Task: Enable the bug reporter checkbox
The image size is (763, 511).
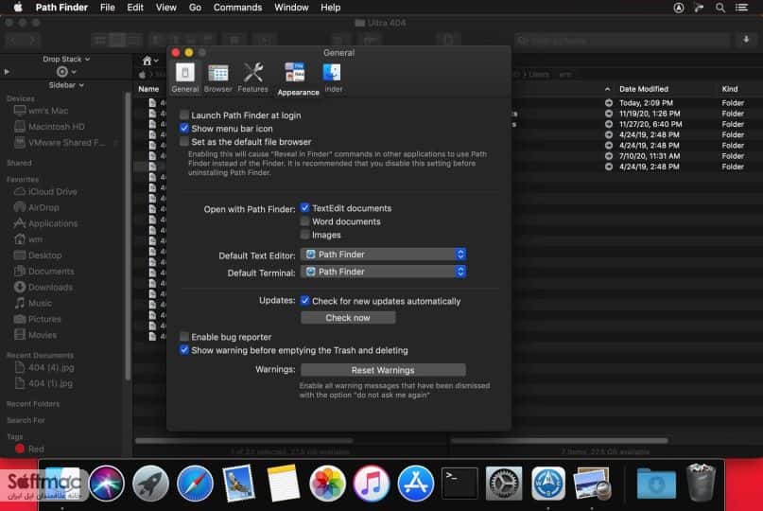Action: point(184,337)
